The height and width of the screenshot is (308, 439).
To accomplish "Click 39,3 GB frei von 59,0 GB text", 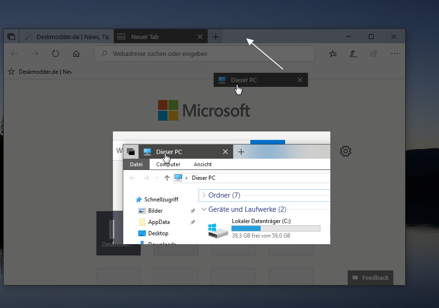I will coord(261,236).
